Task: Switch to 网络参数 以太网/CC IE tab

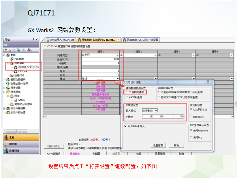Action: [97, 40]
